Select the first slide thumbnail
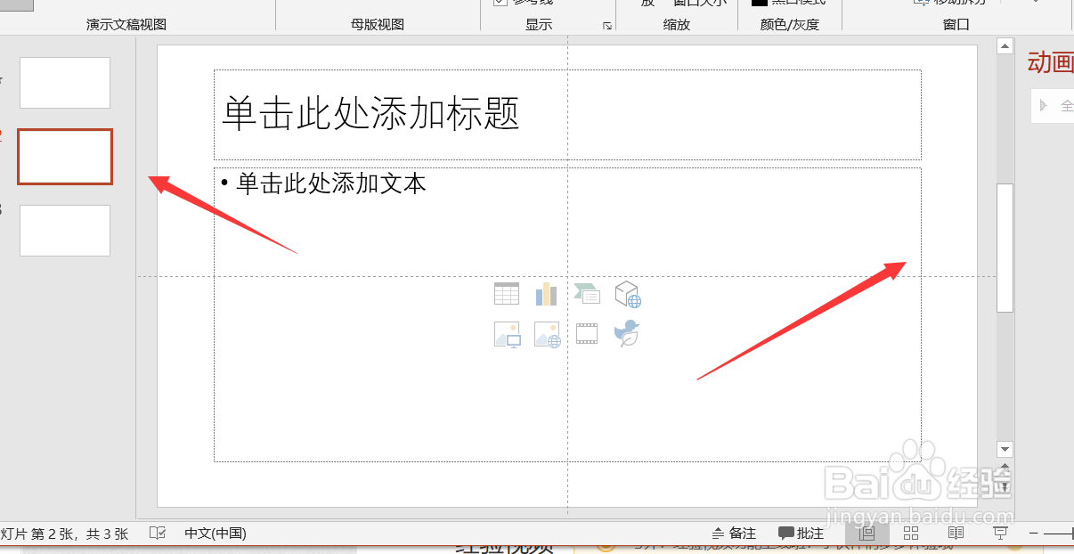1074x554 pixels. (64, 83)
